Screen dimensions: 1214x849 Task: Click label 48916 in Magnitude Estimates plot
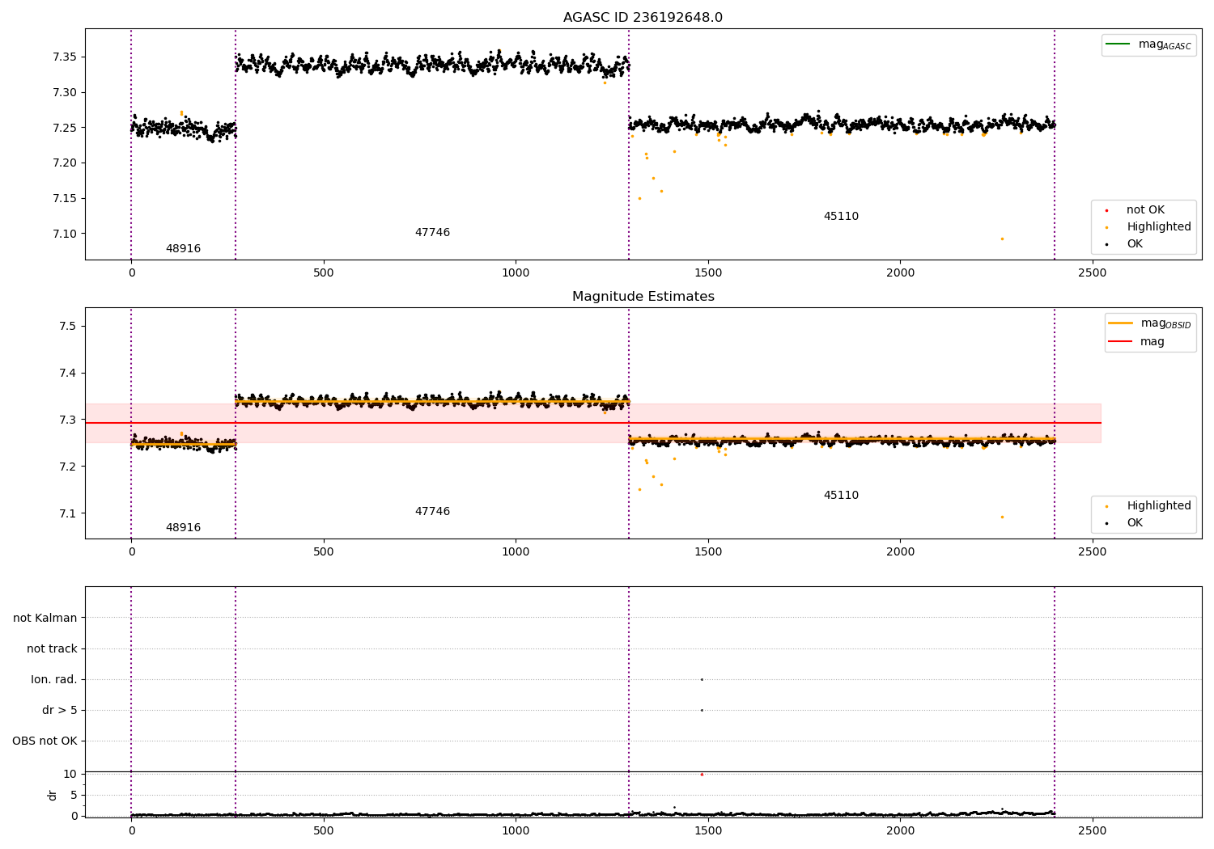183,528
